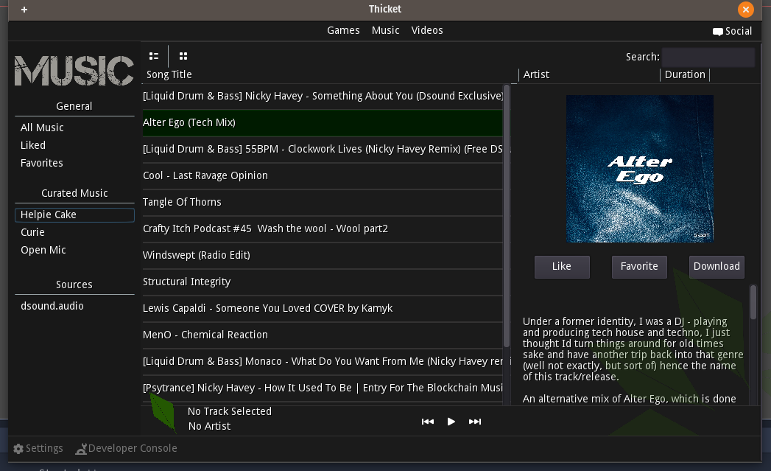771x471 pixels.
Task: Toggle Favorite on the Alter Ego track
Action: click(639, 267)
